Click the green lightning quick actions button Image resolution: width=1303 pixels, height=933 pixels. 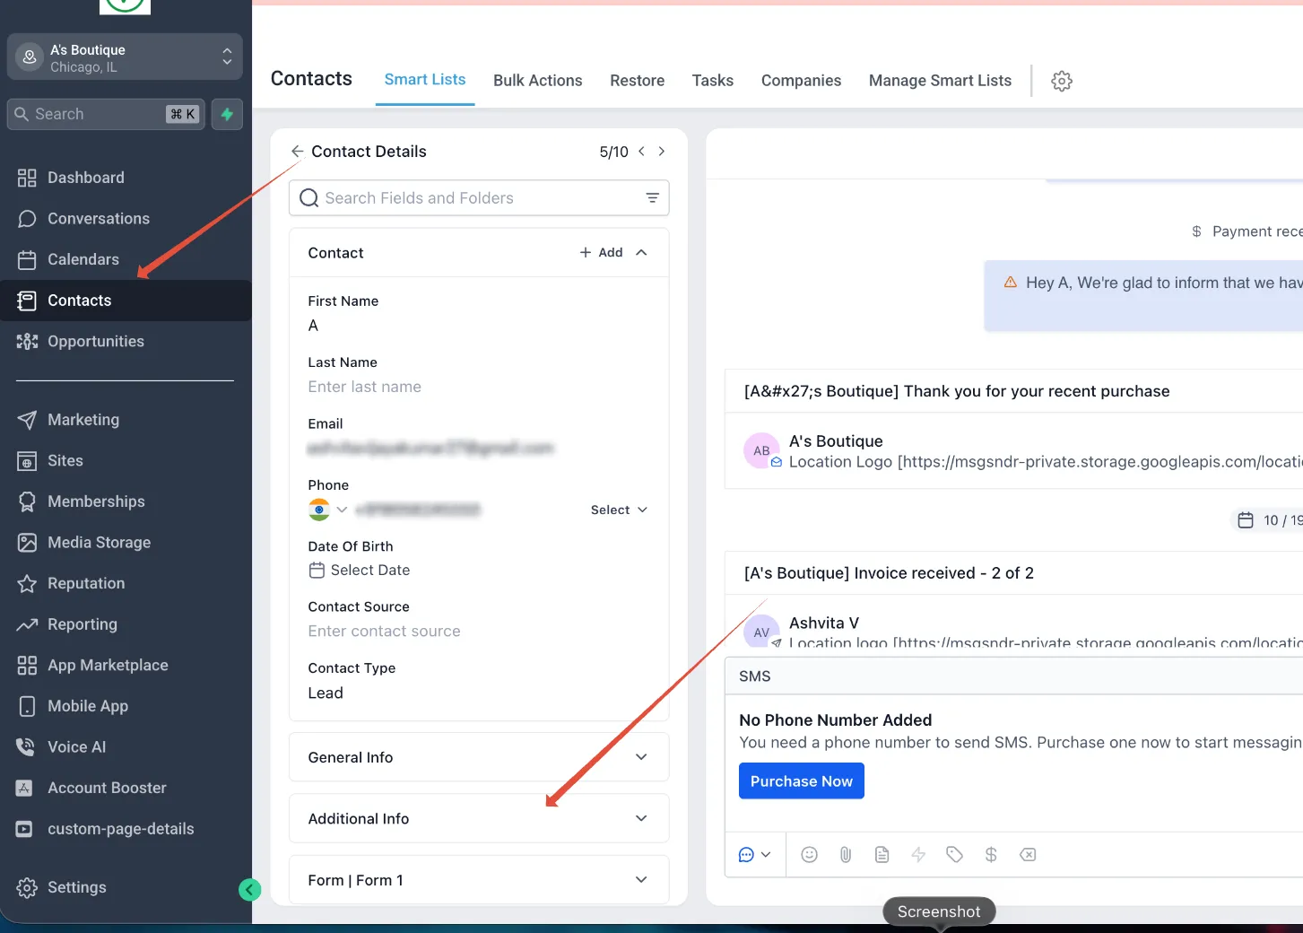point(227,114)
